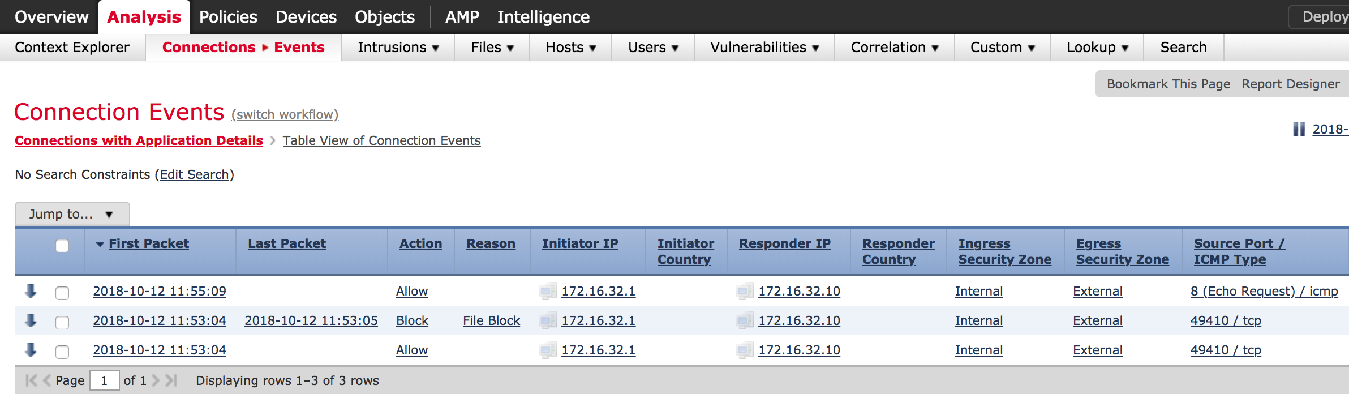The height and width of the screenshot is (394, 1349).
Task: Open Edit Search link
Action: point(195,174)
